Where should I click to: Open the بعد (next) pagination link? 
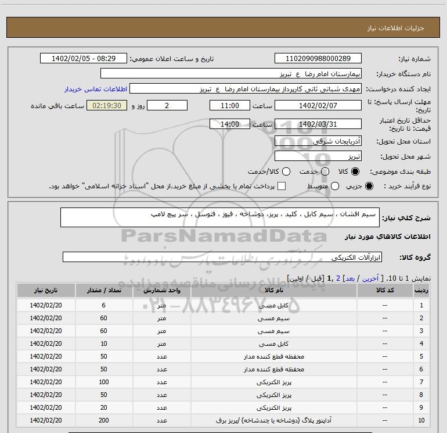(x=350, y=278)
